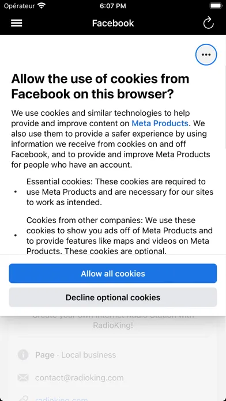This screenshot has width=226, height=401.
Task: Click the info icon beside Page
Action: [23, 355]
